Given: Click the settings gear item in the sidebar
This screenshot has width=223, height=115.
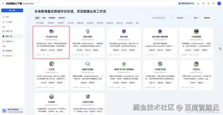Looking at the screenshot, I should (x=7, y=51).
